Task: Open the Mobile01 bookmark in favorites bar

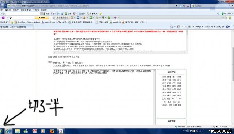Action: point(115,22)
